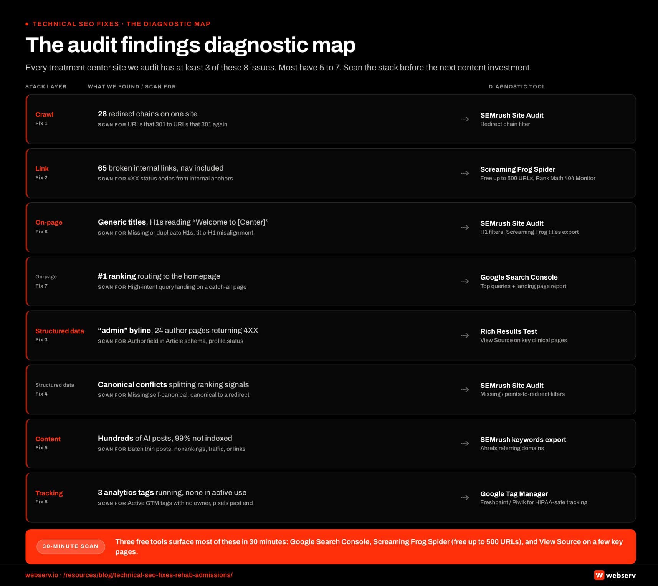
Task: Click arrow icon in the Crawl row
Action: click(x=465, y=119)
